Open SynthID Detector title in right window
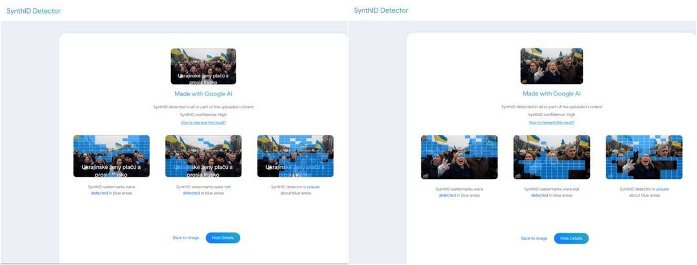Viewport: 697px width, 265px height. tap(381, 10)
